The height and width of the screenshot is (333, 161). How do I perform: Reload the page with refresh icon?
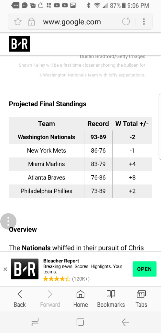[126, 21]
